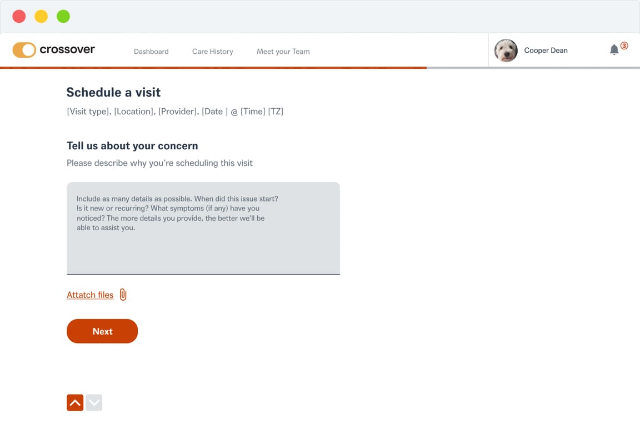Click the gray unfilled progress bar segment
Viewport: 640px width, 425px height.
[x=533, y=68]
